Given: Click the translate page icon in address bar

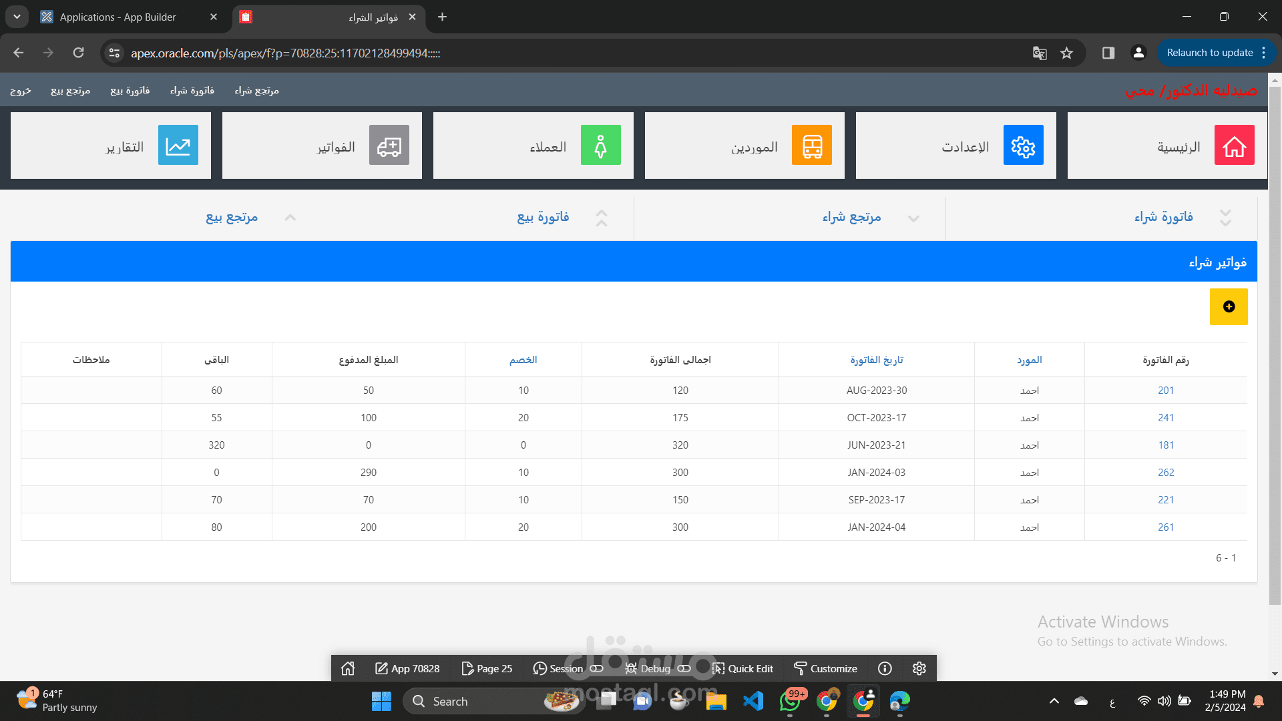Looking at the screenshot, I should (x=1040, y=53).
